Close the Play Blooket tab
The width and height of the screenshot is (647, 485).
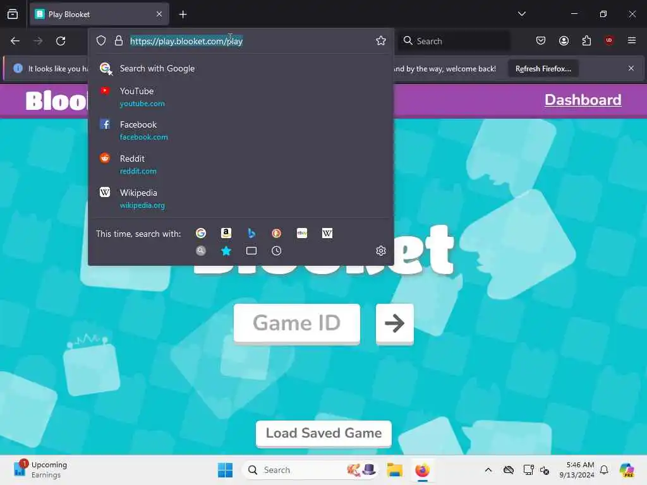coord(159,15)
